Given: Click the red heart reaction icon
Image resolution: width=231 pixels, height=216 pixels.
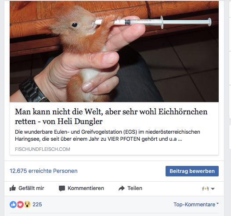Looking at the screenshot, I should [x=20, y=205].
